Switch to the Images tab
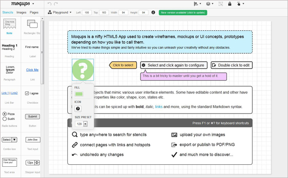The height and width of the screenshot is (178, 288). [21, 12]
